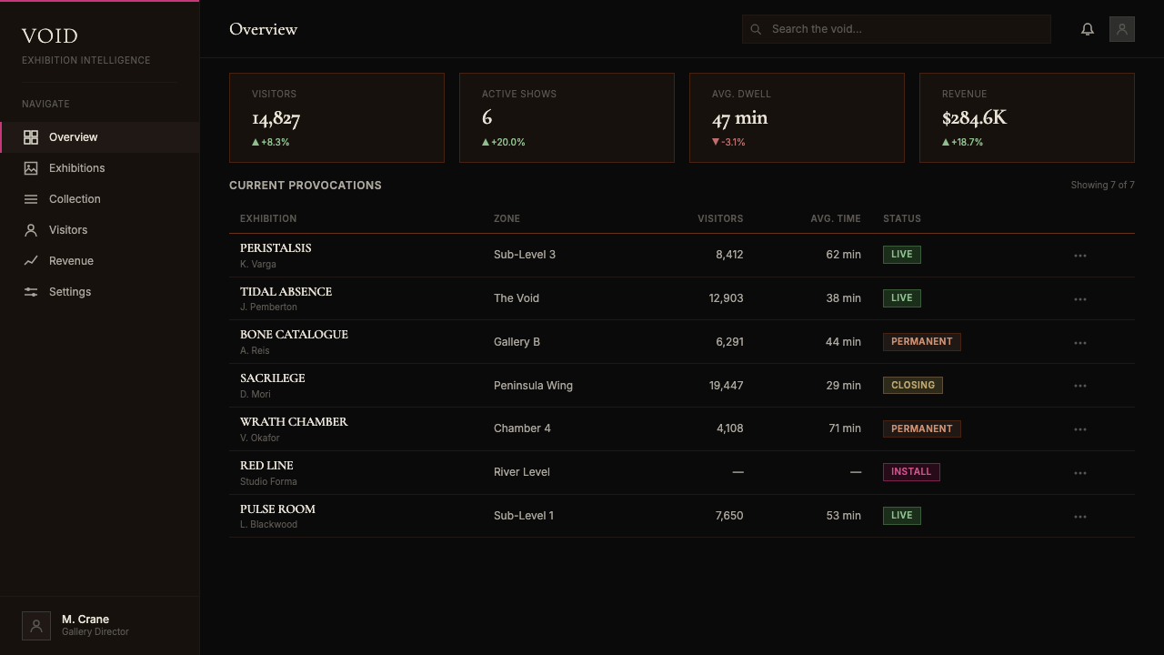Open the TIDAL ABSENCE exhibition title
The height and width of the screenshot is (655, 1164).
tap(286, 291)
